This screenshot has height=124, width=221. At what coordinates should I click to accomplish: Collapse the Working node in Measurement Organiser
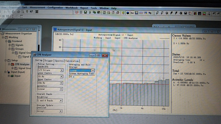click(3, 37)
